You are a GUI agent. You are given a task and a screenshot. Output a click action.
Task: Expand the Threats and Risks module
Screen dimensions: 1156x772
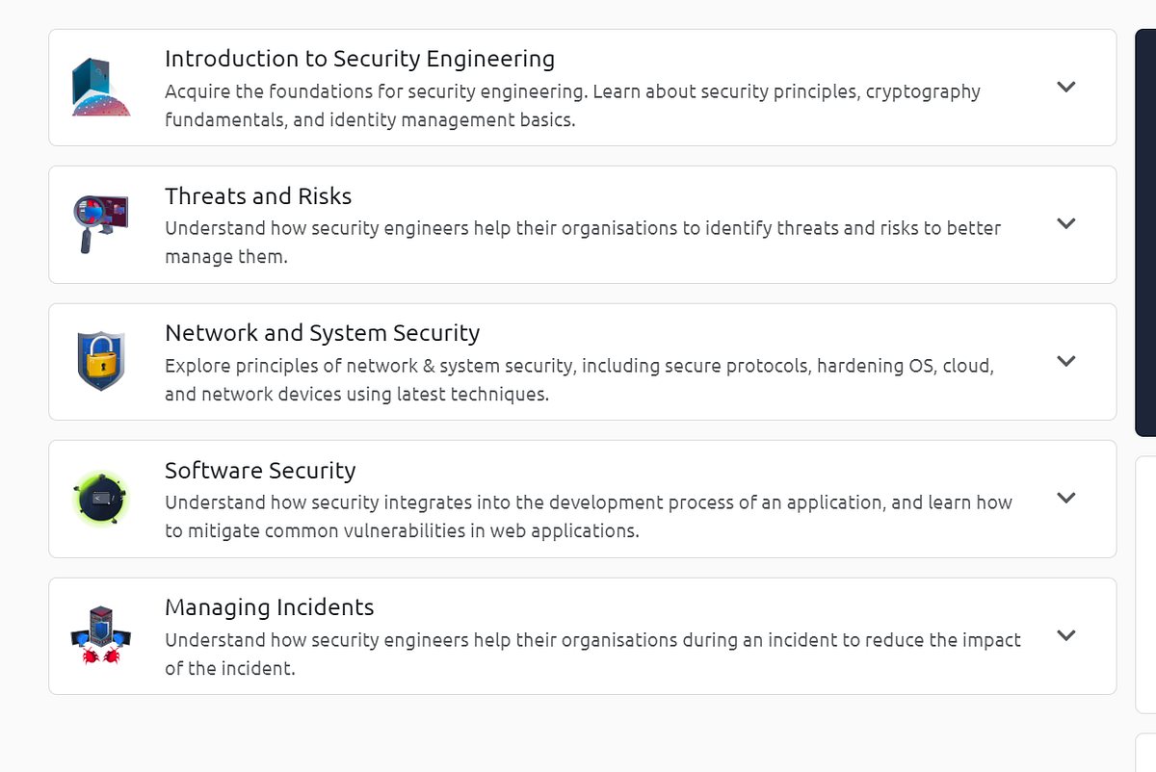pos(1066,223)
